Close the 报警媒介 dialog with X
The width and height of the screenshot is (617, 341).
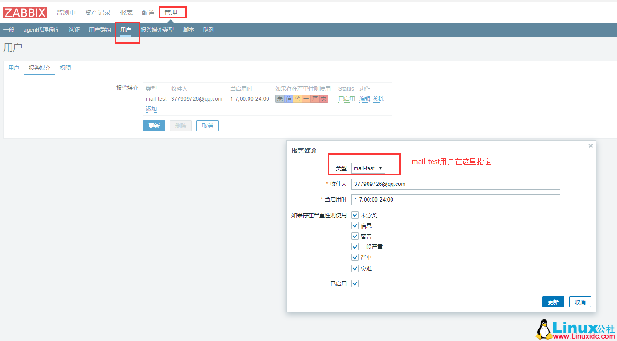point(590,146)
